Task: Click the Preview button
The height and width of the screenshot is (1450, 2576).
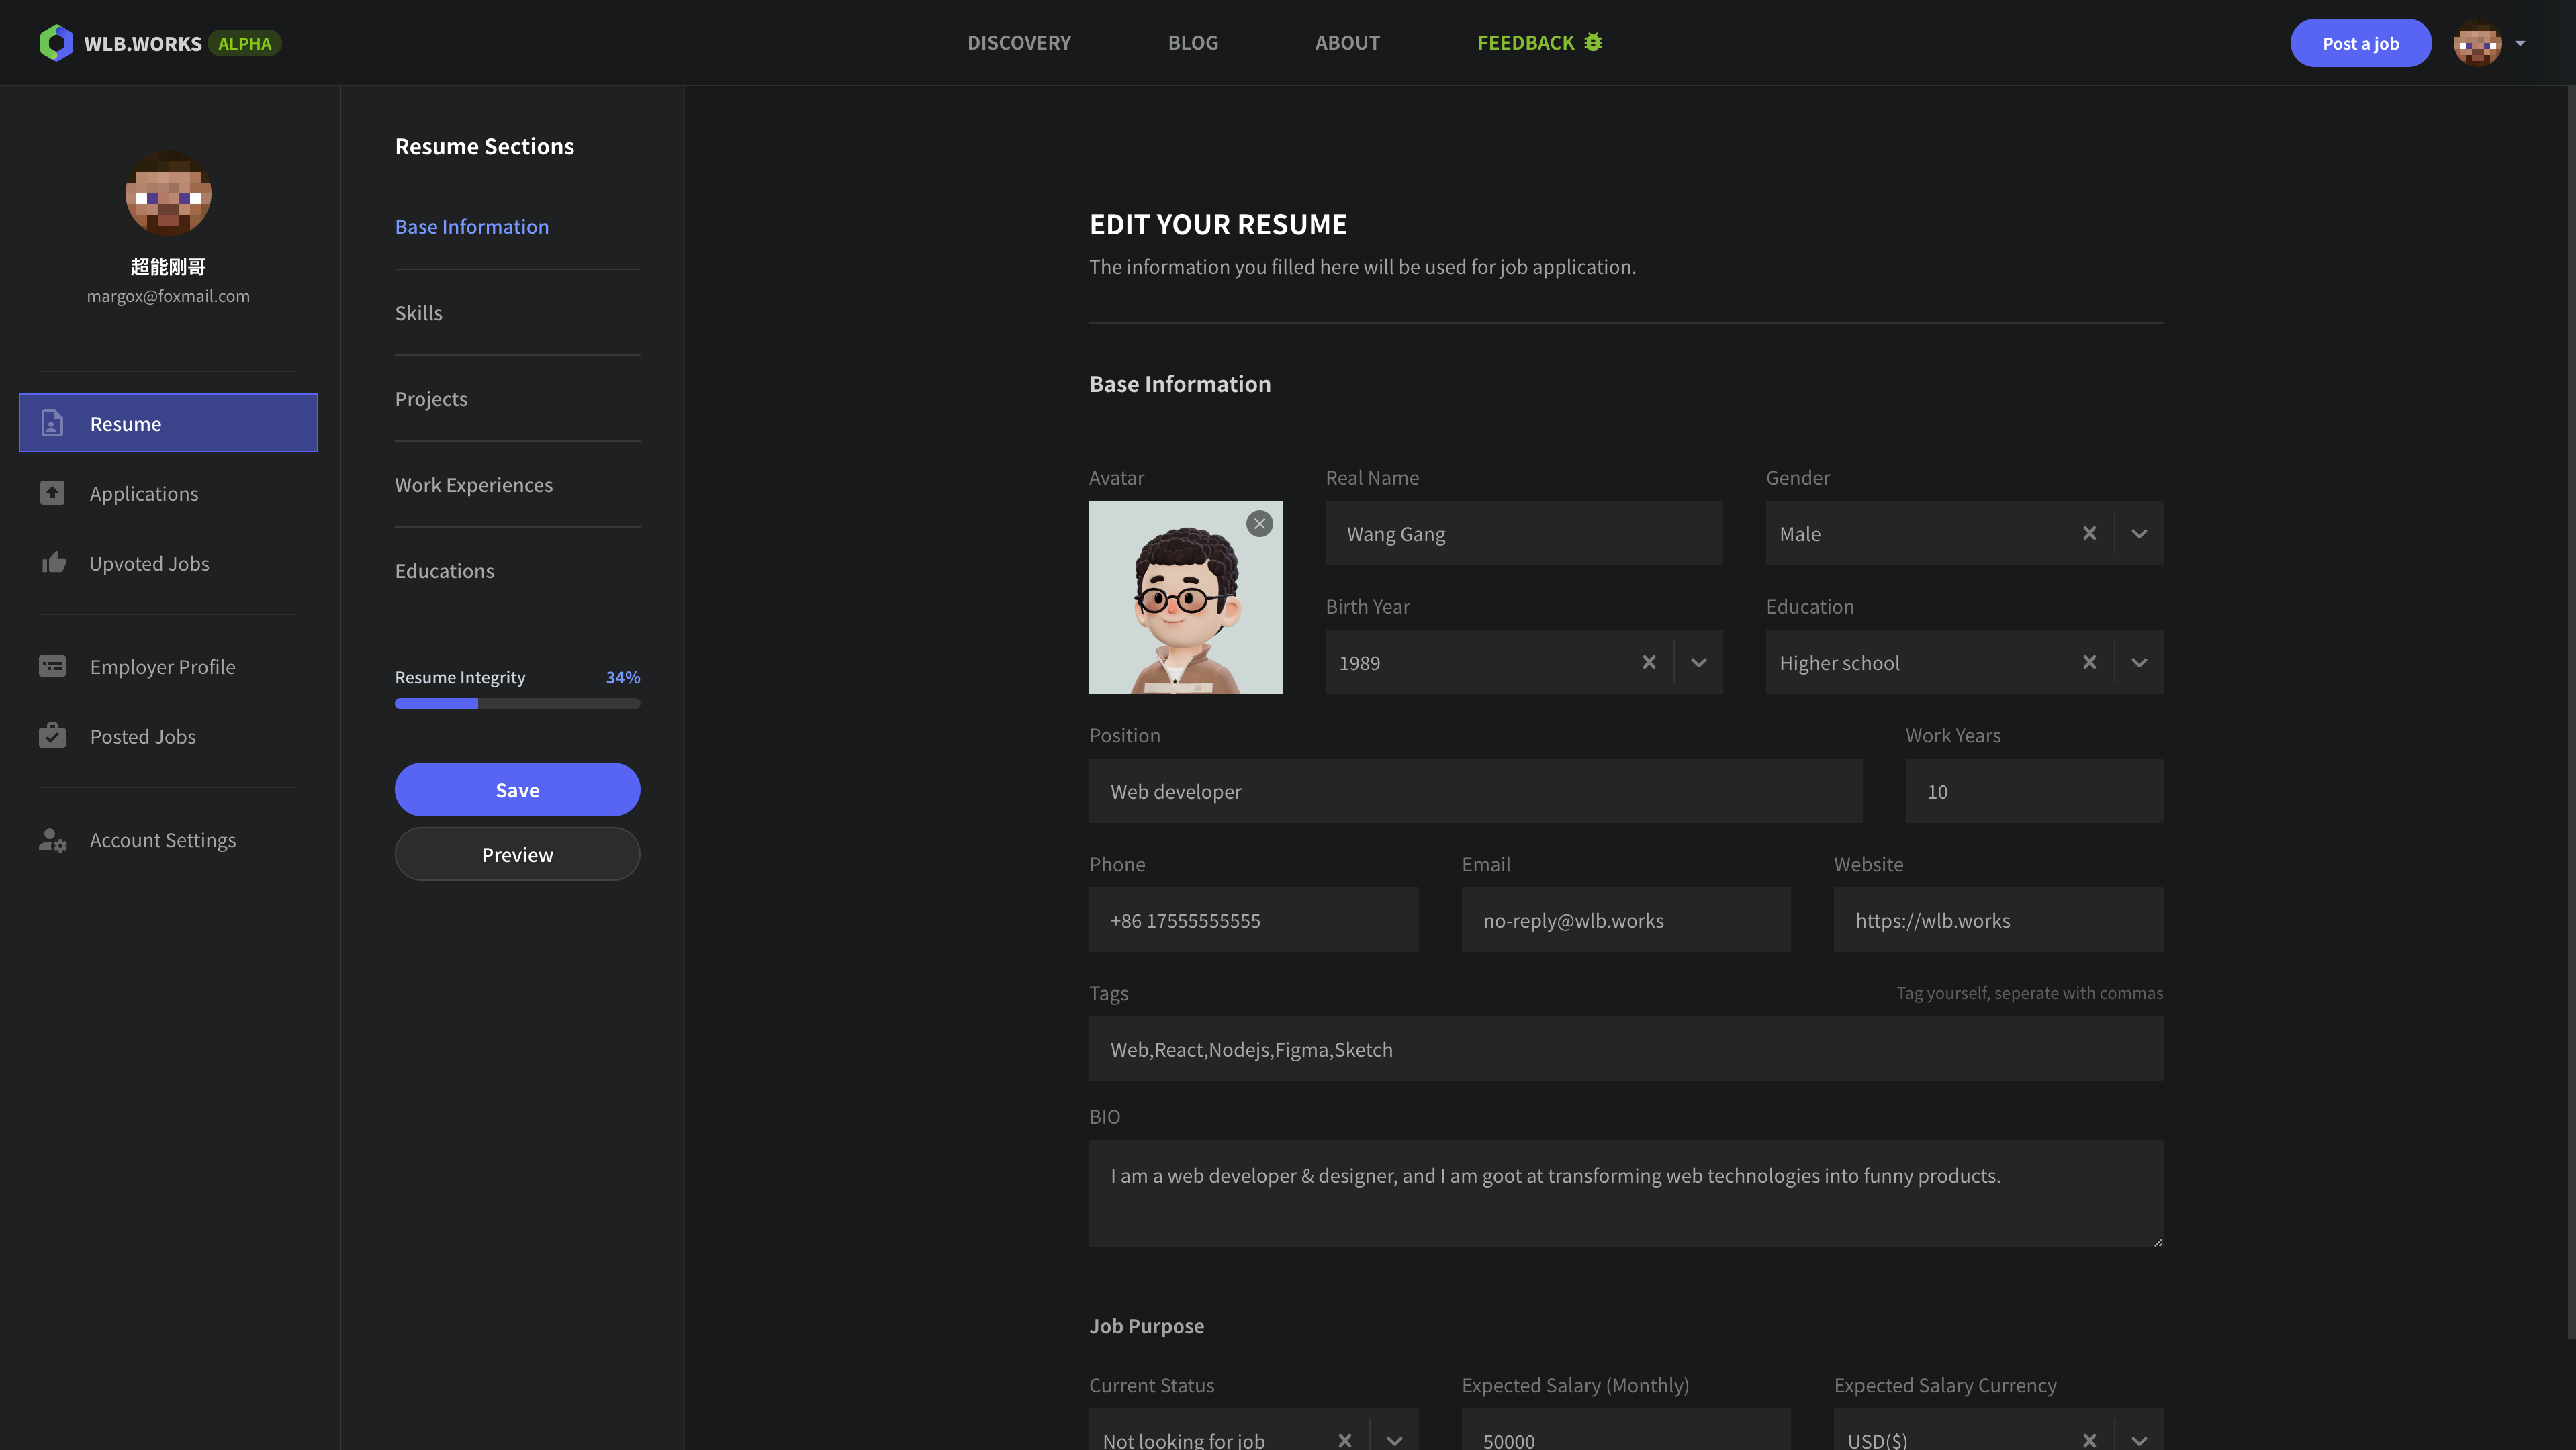Action: tap(517, 853)
